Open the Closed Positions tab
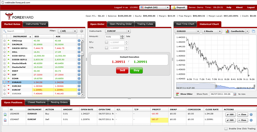This screenshot has width=257, height=132. (x=36, y=102)
